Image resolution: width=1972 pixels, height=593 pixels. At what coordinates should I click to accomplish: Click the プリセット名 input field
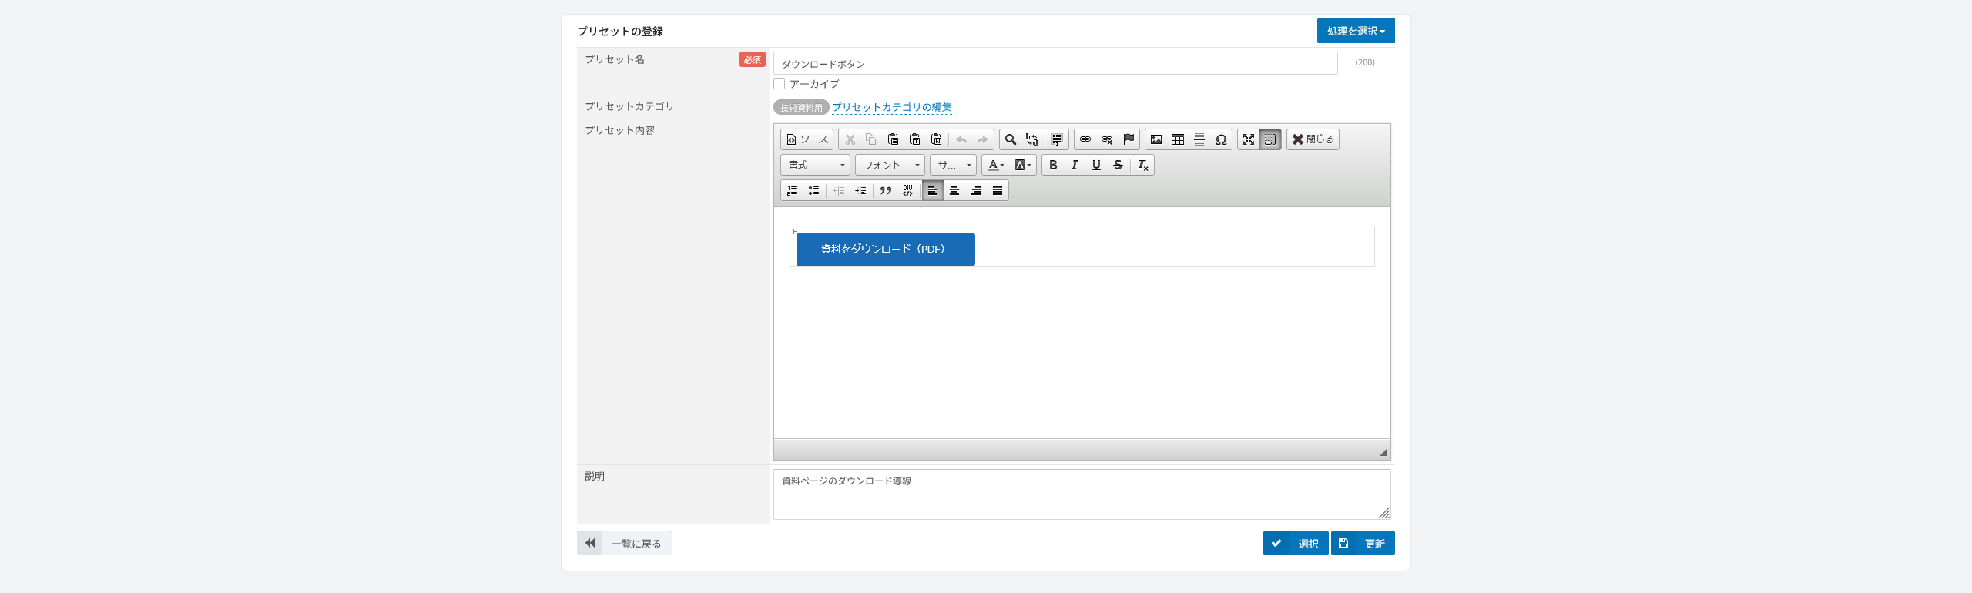(x=1055, y=63)
